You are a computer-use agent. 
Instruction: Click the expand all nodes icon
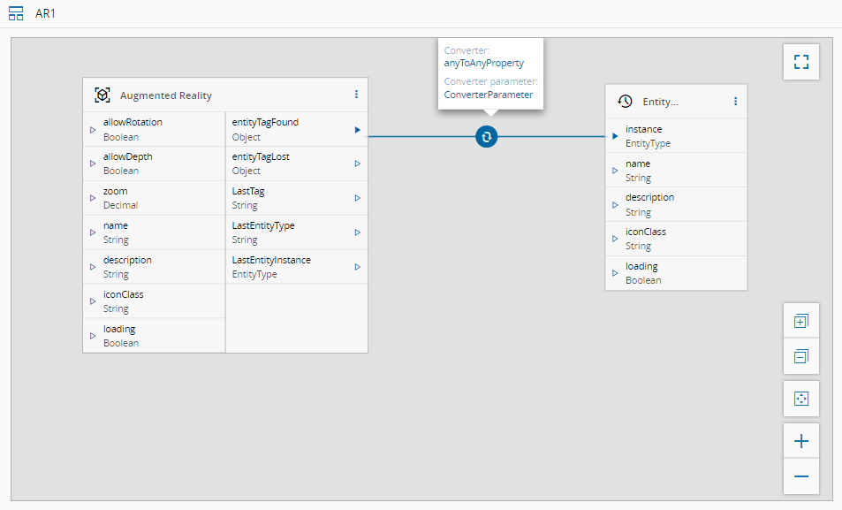tap(800, 321)
